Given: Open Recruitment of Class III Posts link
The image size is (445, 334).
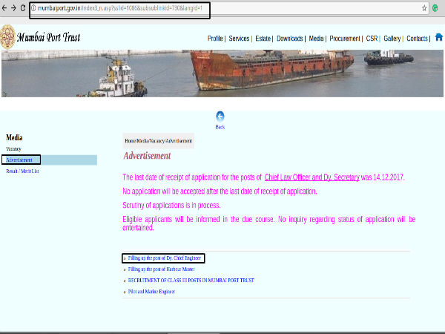Looking at the screenshot, I should click(x=191, y=281).
